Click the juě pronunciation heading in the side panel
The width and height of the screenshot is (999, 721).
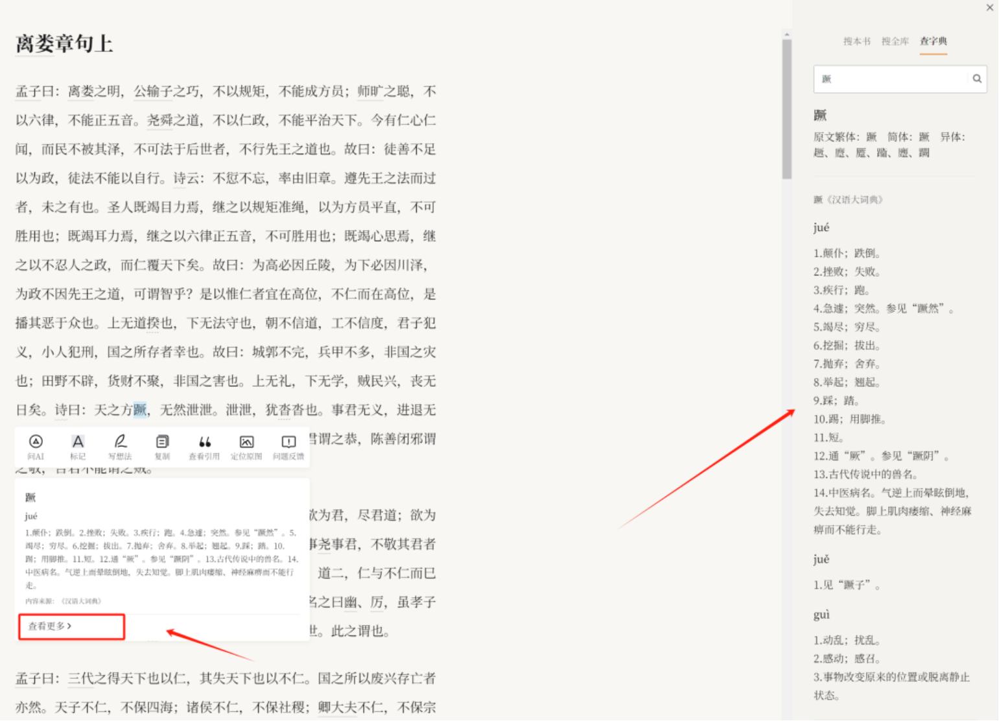click(821, 559)
